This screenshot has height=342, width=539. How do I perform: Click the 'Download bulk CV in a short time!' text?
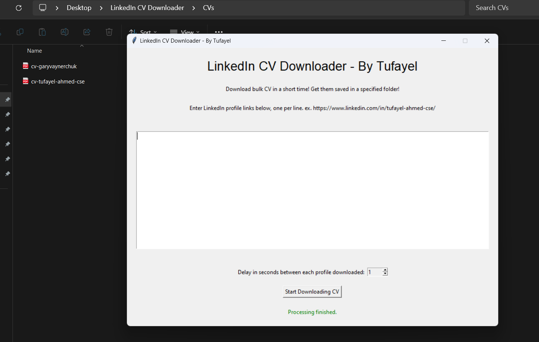[x=267, y=89]
